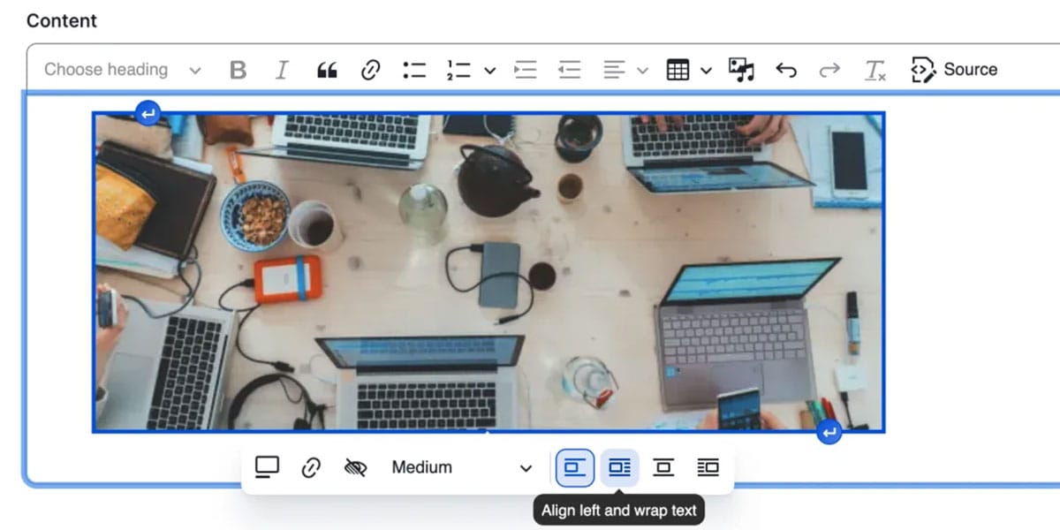Toggle italic text formatting
Screen dimensions: 1060x530
pos(282,70)
